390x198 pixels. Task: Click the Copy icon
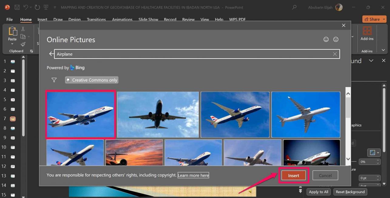23,36
